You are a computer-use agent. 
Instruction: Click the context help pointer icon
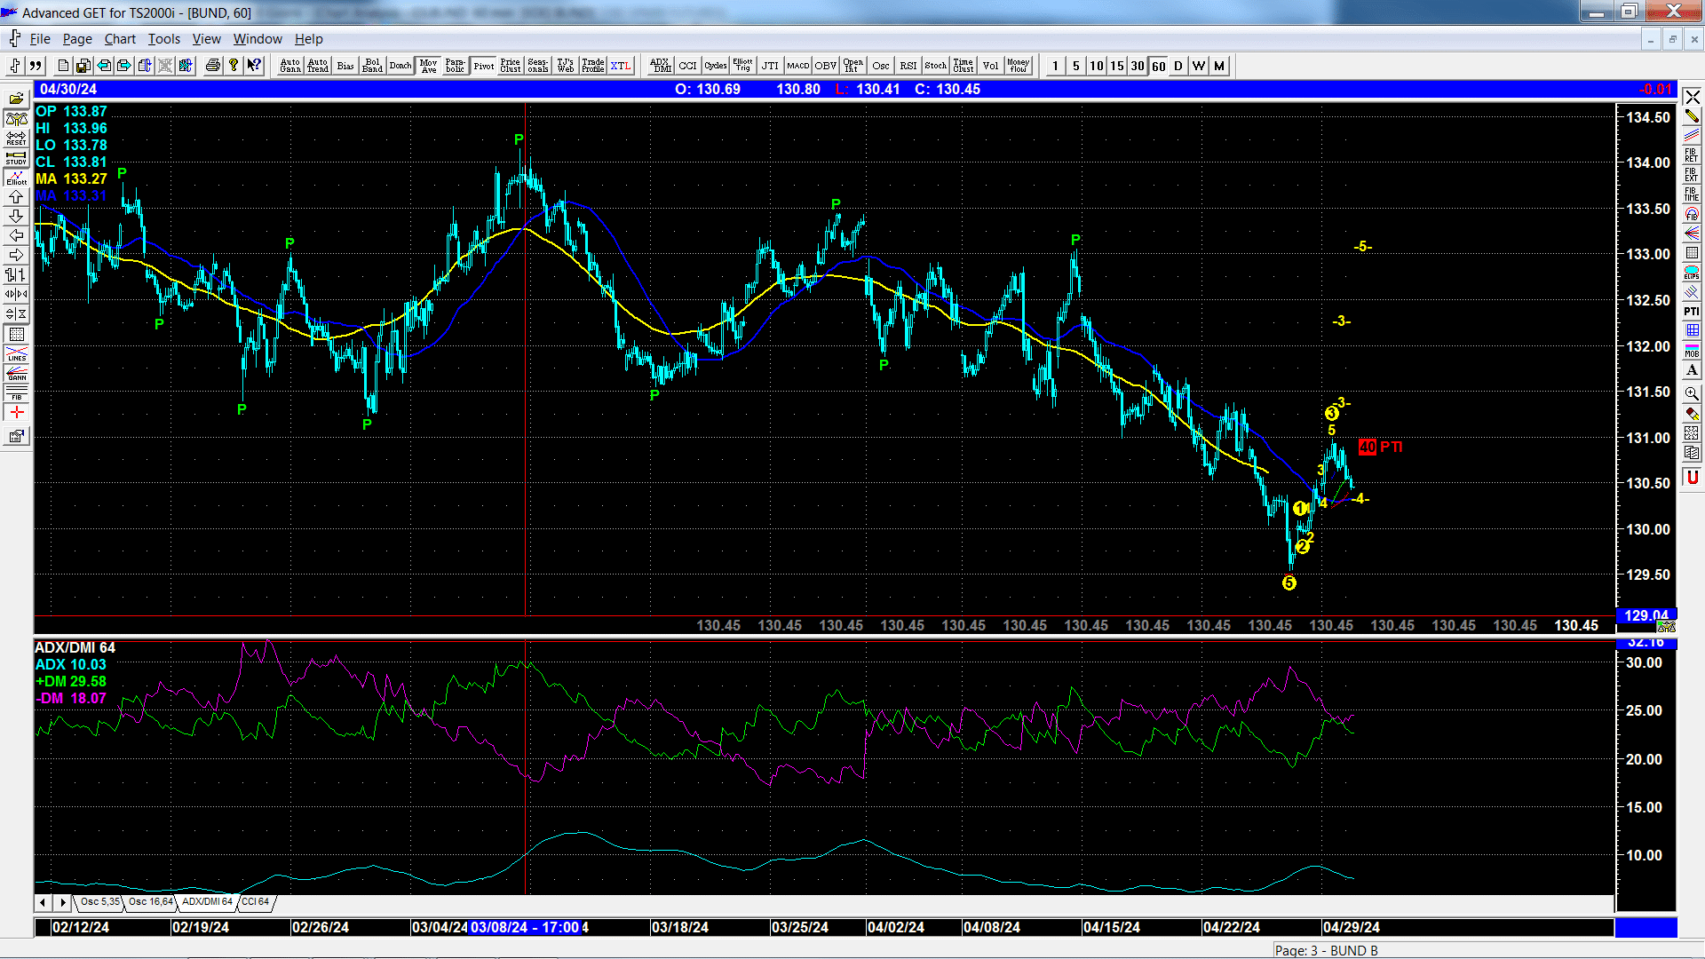(x=254, y=66)
